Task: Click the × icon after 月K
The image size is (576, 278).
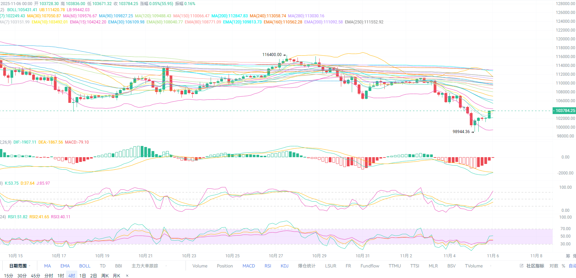Action: (127, 276)
